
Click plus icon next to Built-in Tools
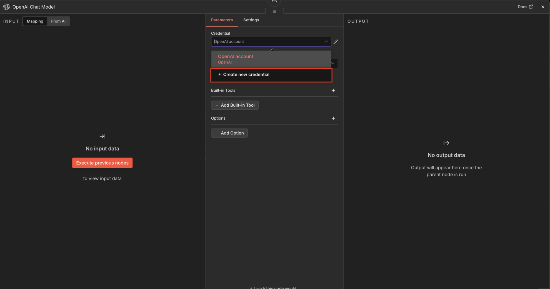tap(333, 91)
